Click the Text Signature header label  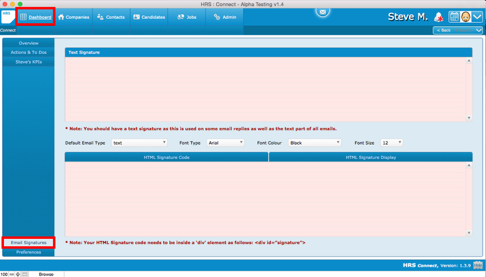(84, 52)
